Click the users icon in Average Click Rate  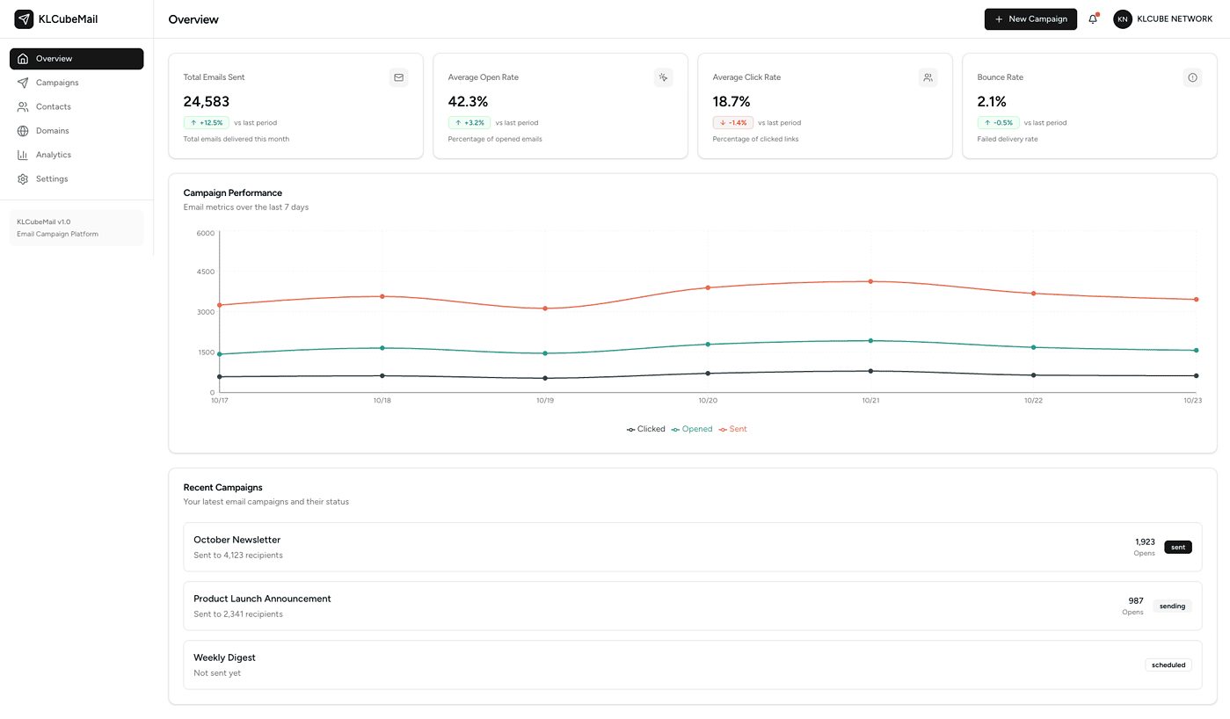pyautogui.click(x=928, y=77)
